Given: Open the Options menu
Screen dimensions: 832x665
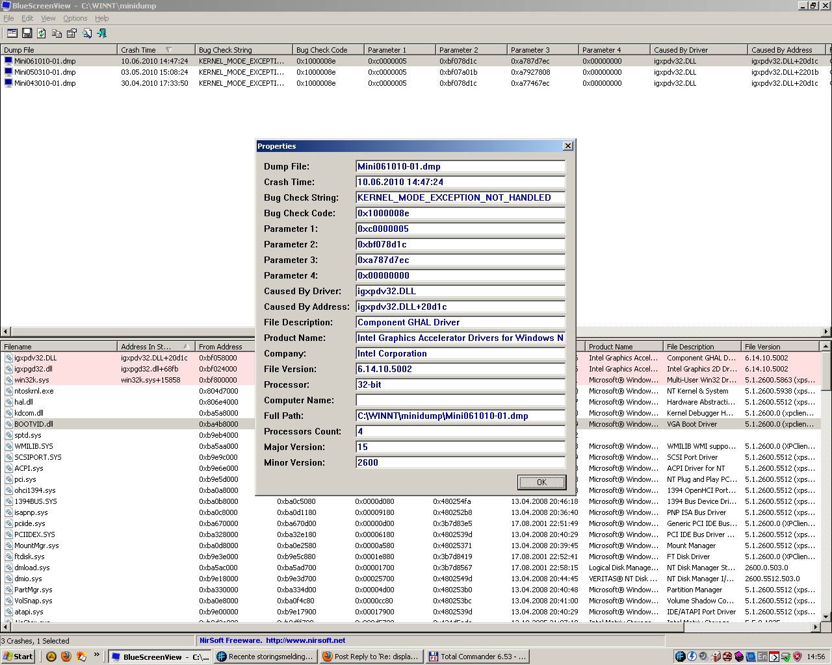Looking at the screenshot, I should tap(75, 18).
